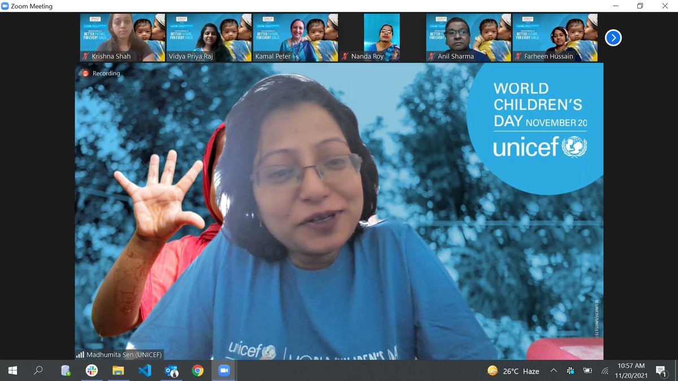The height and width of the screenshot is (381, 678).
Task: Open Google Chrome from the taskbar
Action: point(198,371)
